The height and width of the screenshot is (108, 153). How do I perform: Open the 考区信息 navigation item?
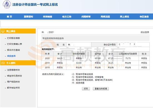pos(144,17)
